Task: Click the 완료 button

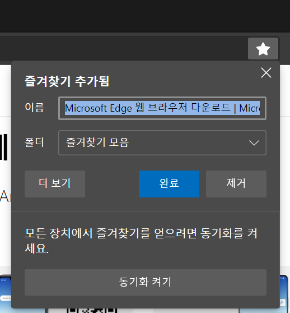Action: (169, 184)
